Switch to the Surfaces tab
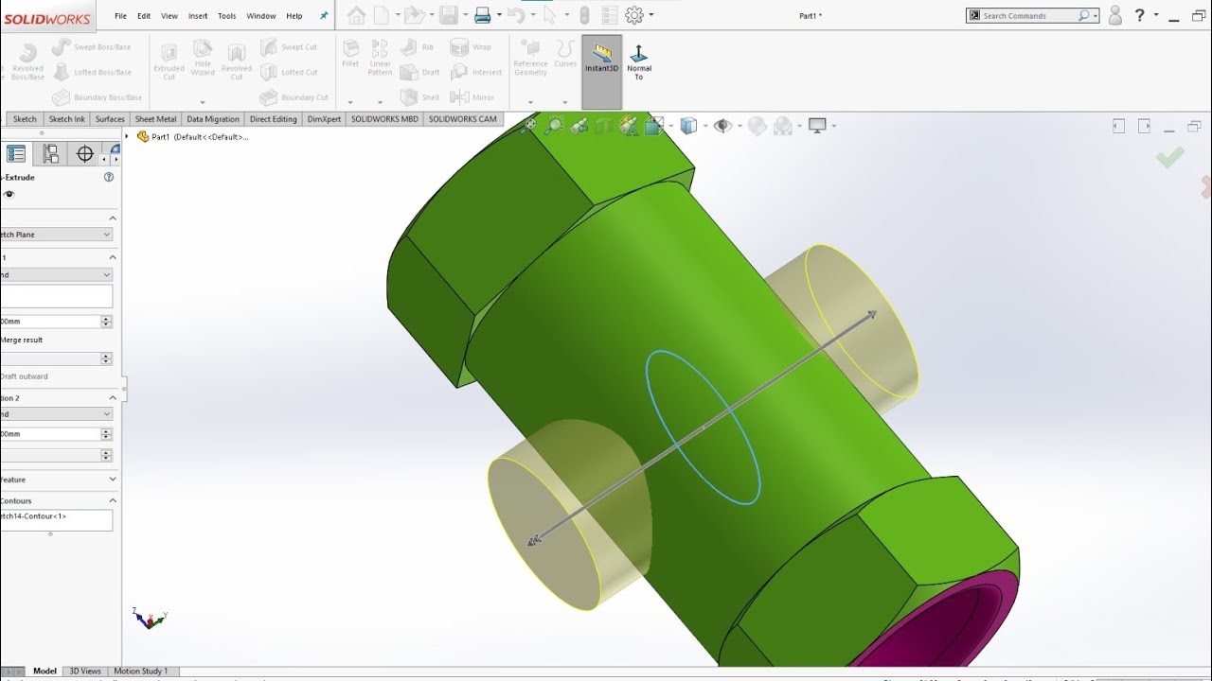This screenshot has width=1212, height=681. pyautogui.click(x=110, y=119)
